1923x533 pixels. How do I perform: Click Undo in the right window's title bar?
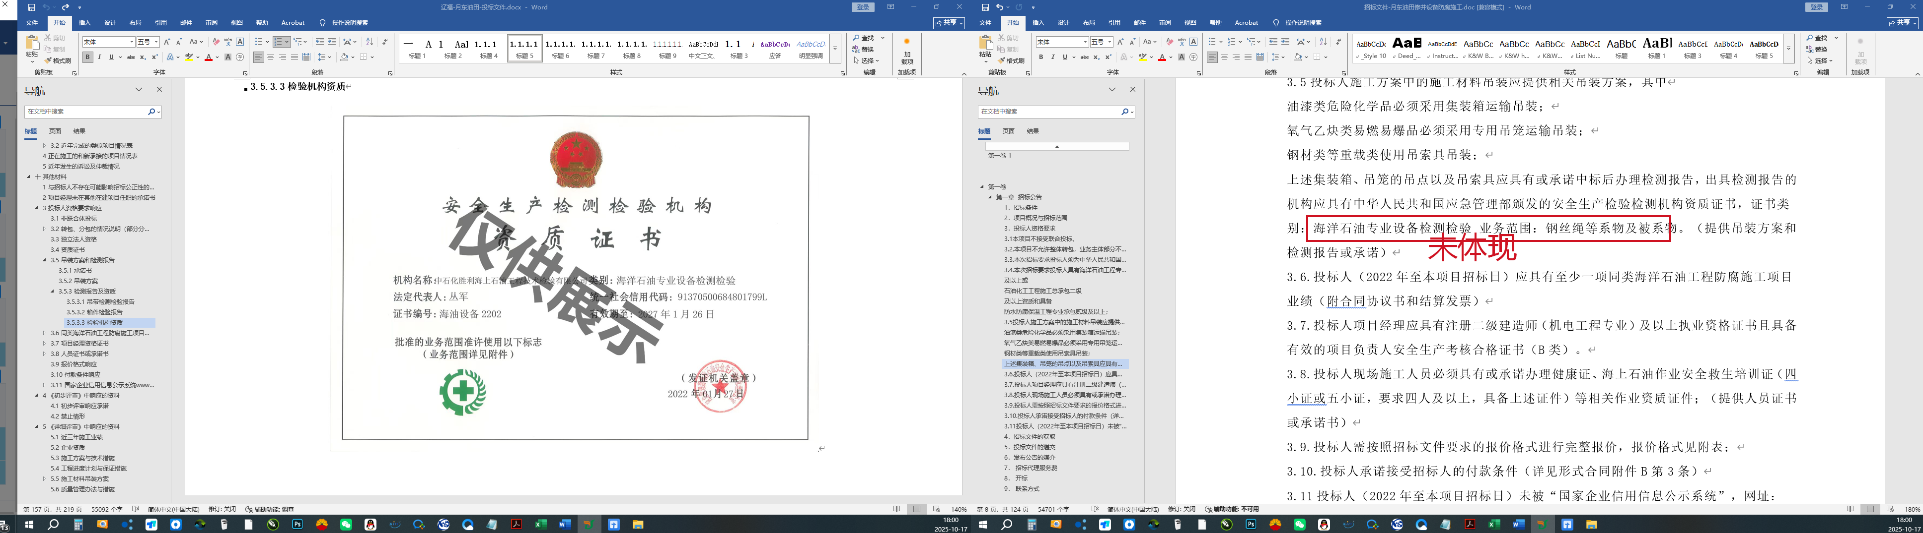tap(1000, 7)
